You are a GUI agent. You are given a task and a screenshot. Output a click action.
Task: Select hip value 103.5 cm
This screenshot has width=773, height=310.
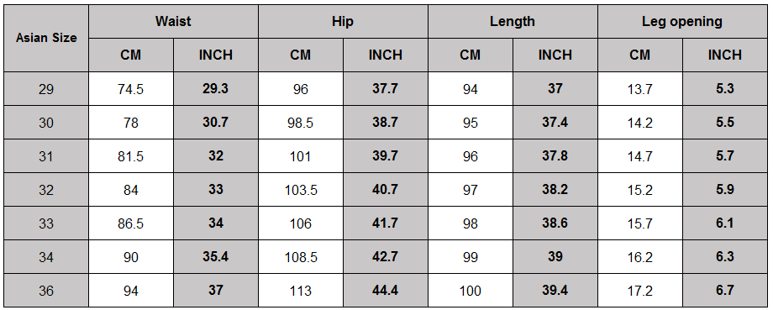coord(301,190)
